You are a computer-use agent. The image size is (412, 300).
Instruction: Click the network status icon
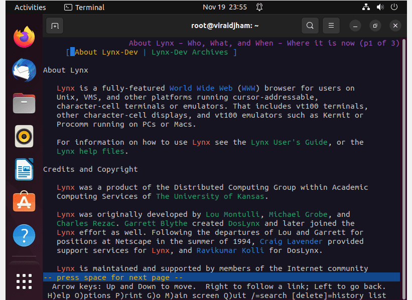[366, 7]
